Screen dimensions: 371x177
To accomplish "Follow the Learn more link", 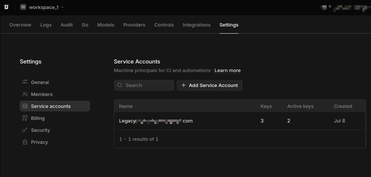I will (227, 71).
